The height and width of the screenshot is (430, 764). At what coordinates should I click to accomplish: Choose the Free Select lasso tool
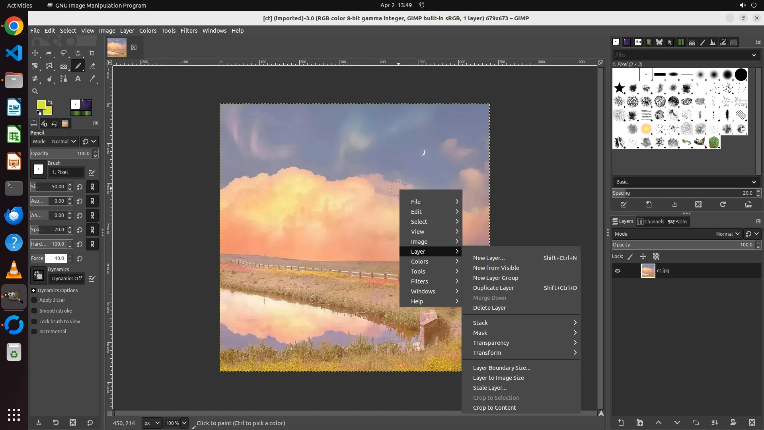pos(64,53)
